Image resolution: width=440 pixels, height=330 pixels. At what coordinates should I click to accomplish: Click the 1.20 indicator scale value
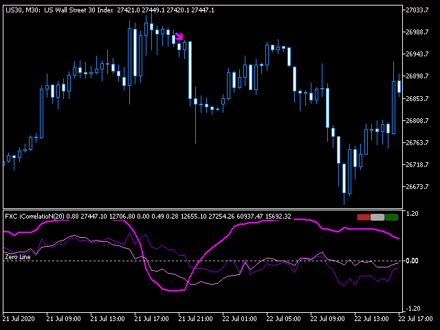(x=412, y=214)
